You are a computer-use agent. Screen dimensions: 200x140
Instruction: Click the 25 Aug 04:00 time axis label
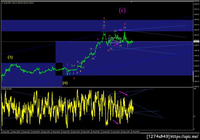coord(135,131)
